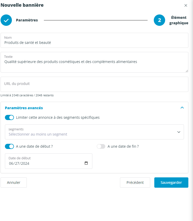The image size is (193, 221).
Task: Go to step 2 circle icon
Action: click(159, 20)
